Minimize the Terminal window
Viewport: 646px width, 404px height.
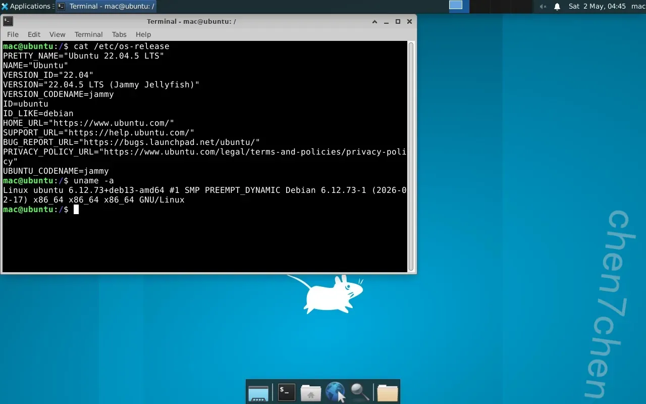coord(386,22)
